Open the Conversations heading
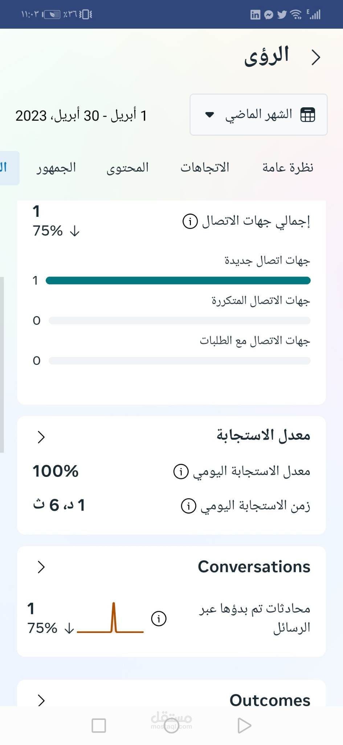343x745 pixels. pyautogui.click(x=254, y=567)
